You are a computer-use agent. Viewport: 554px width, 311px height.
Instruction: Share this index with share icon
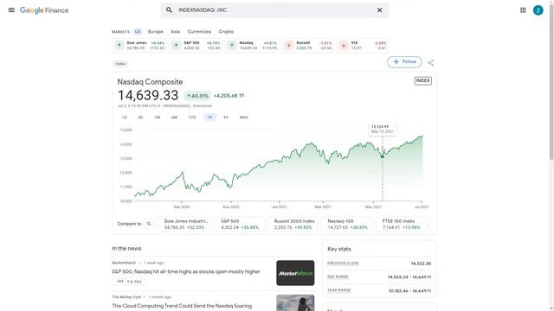(431, 63)
